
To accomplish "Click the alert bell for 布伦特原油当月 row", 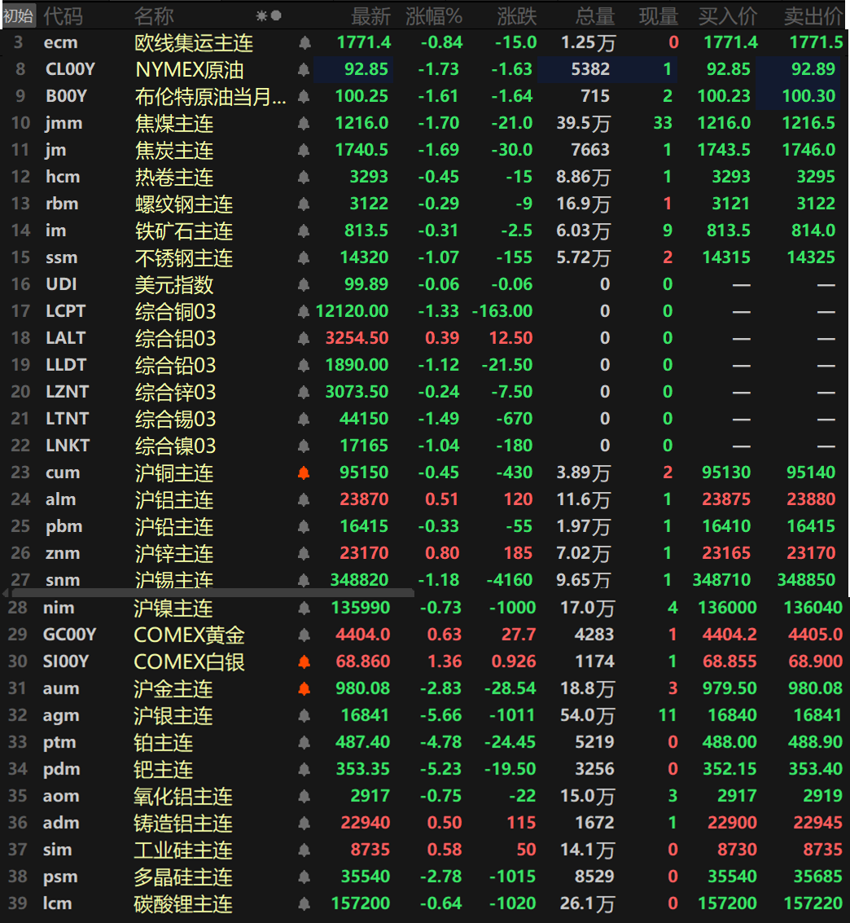I will (x=304, y=96).
